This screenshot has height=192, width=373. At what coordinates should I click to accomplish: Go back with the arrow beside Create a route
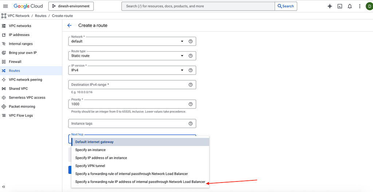[x=69, y=25]
